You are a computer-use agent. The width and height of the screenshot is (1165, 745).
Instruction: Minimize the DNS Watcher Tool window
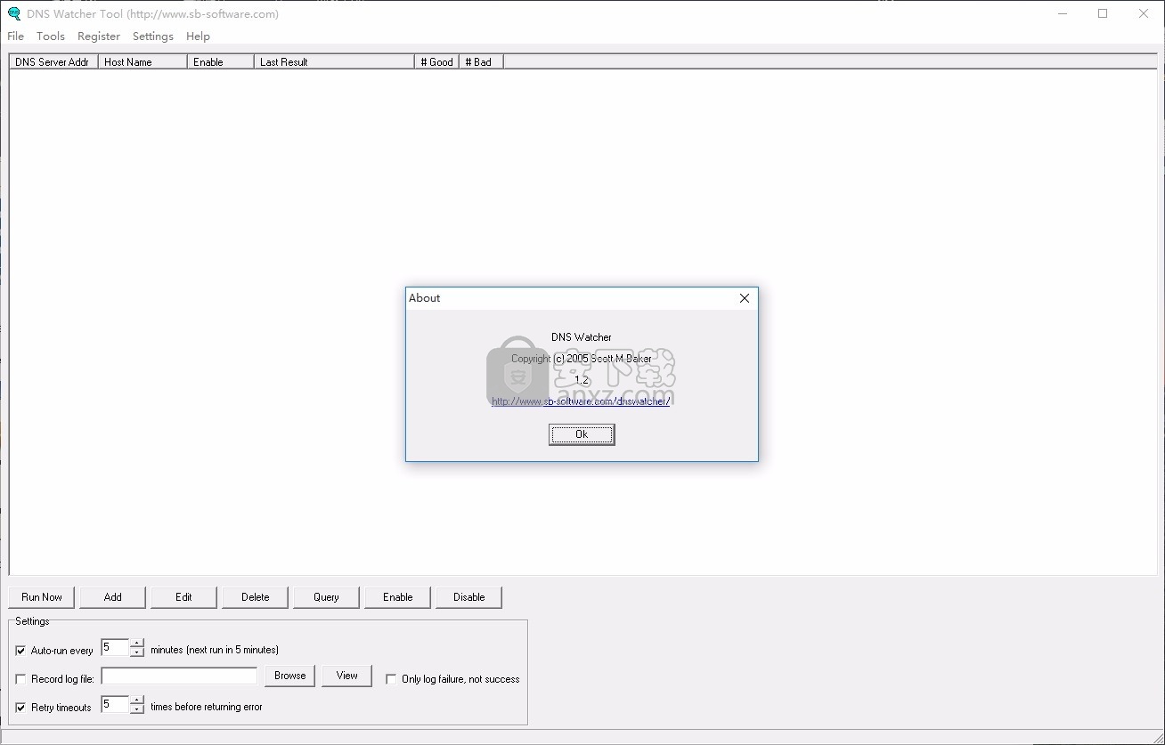1062,13
